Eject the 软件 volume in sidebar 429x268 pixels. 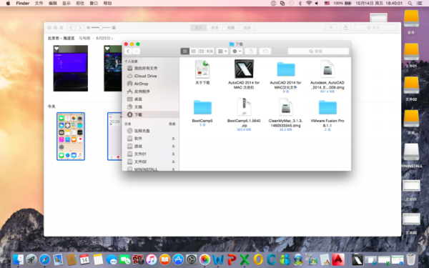click(173, 139)
